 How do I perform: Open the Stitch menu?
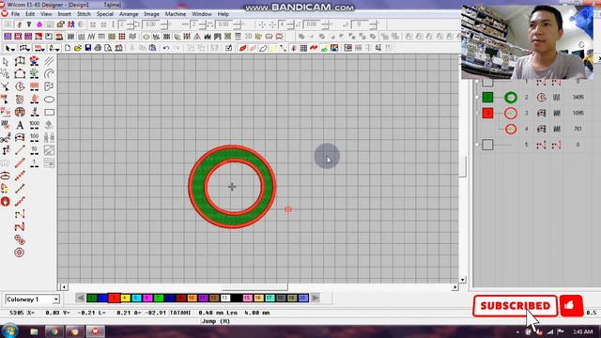point(84,14)
